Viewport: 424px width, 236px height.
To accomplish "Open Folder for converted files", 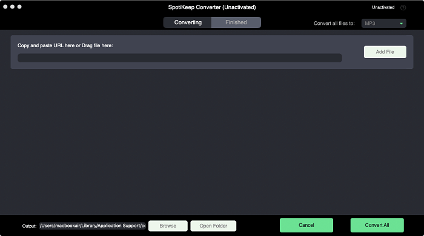I will tap(213, 226).
